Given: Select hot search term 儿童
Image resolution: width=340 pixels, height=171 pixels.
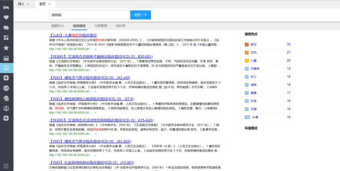Looking at the screenshot, I should [x=253, y=60].
